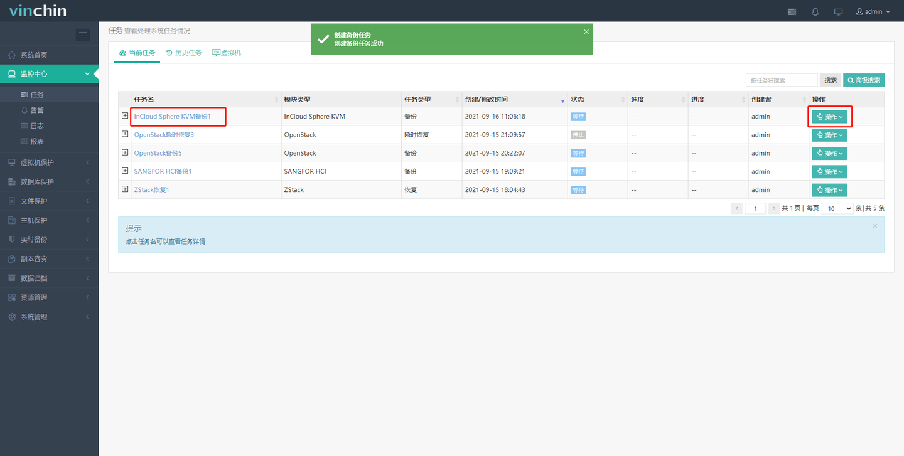Click the file icon beside 文件保护
This screenshot has height=456, width=904.
[x=12, y=201]
